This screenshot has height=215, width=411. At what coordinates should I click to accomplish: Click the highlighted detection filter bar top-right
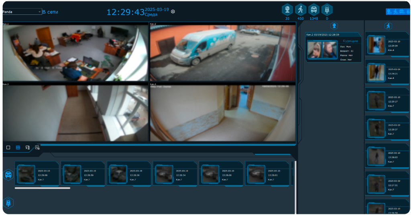[398, 12]
